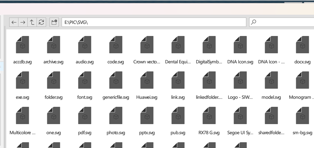
Task: Select the pptx.svg file icon
Action: coord(147,115)
